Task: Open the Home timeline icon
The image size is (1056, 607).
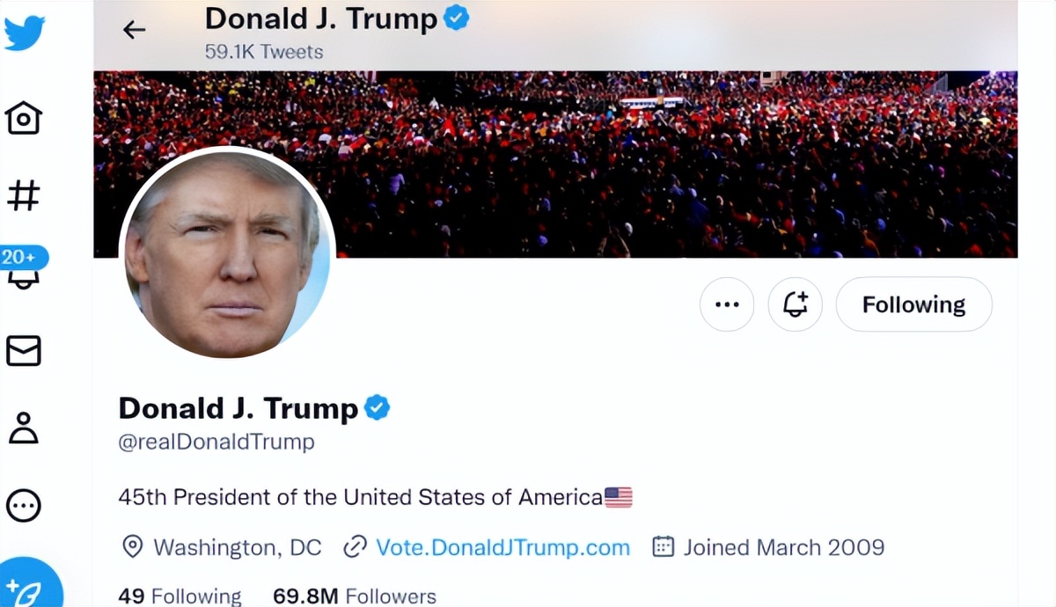Action: click(x=24, y=117)
